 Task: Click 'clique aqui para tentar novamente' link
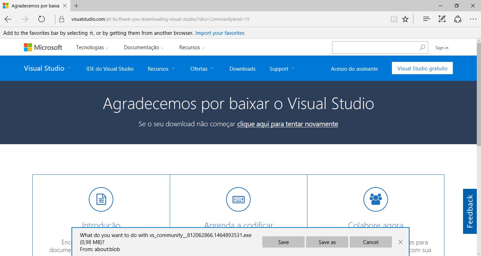(x=288, y=124)
